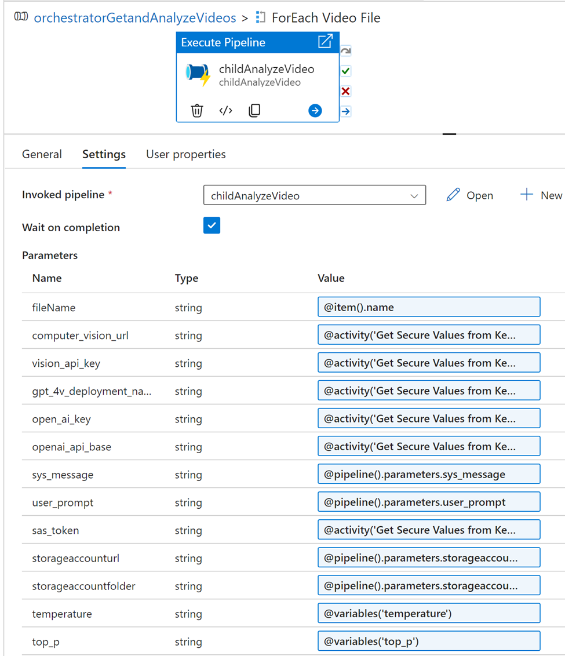
Task: Click the open_ai_key parameter name
Action: tap(61, 419)
